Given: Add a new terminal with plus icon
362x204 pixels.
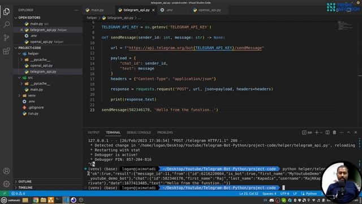Looking at the screenshot, I should (317, 132).
